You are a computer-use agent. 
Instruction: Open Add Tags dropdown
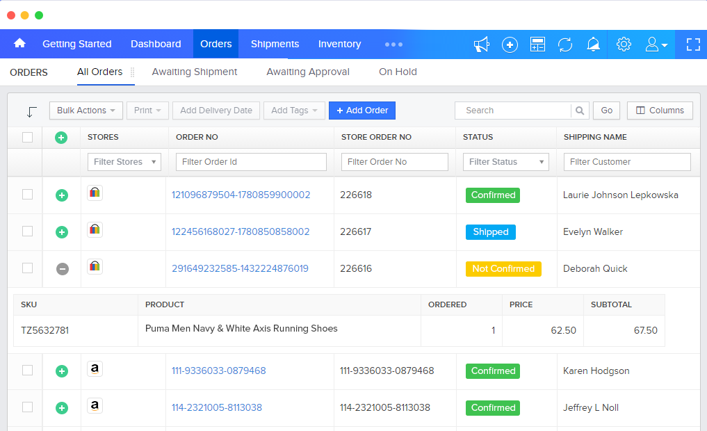tap(294, 111)
